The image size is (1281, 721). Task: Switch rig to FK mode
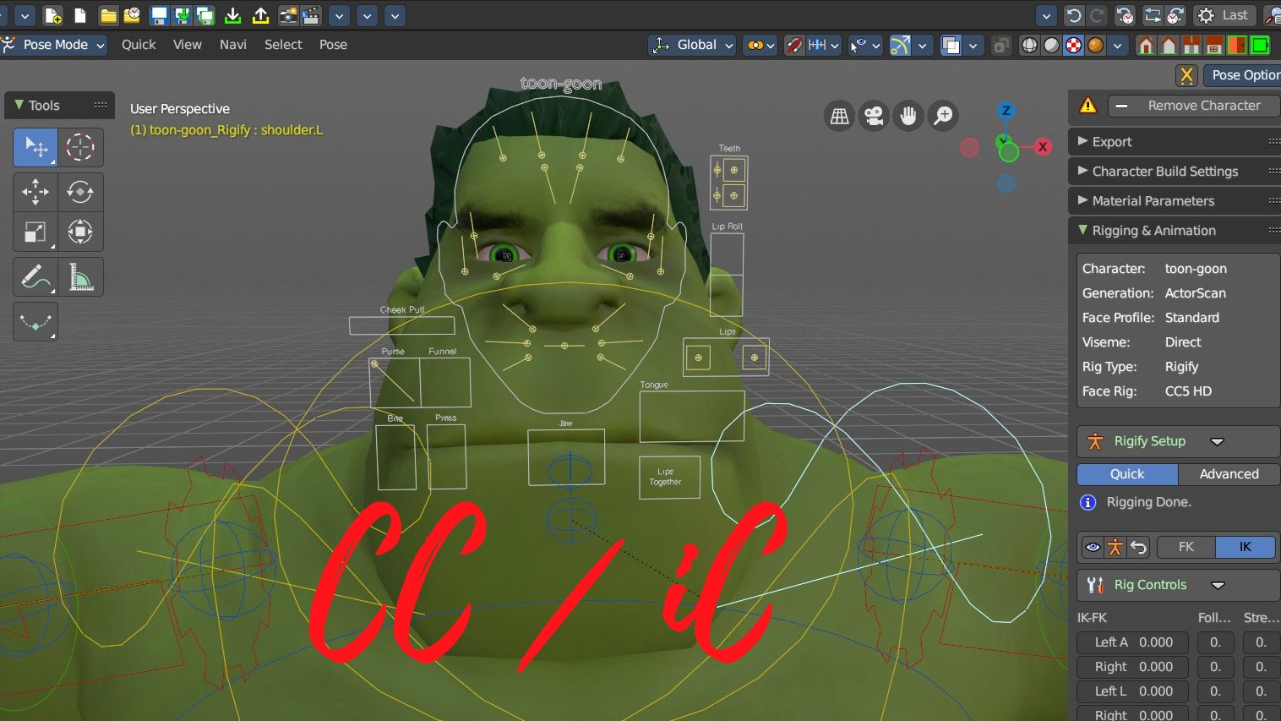[x=1186, y=547]
